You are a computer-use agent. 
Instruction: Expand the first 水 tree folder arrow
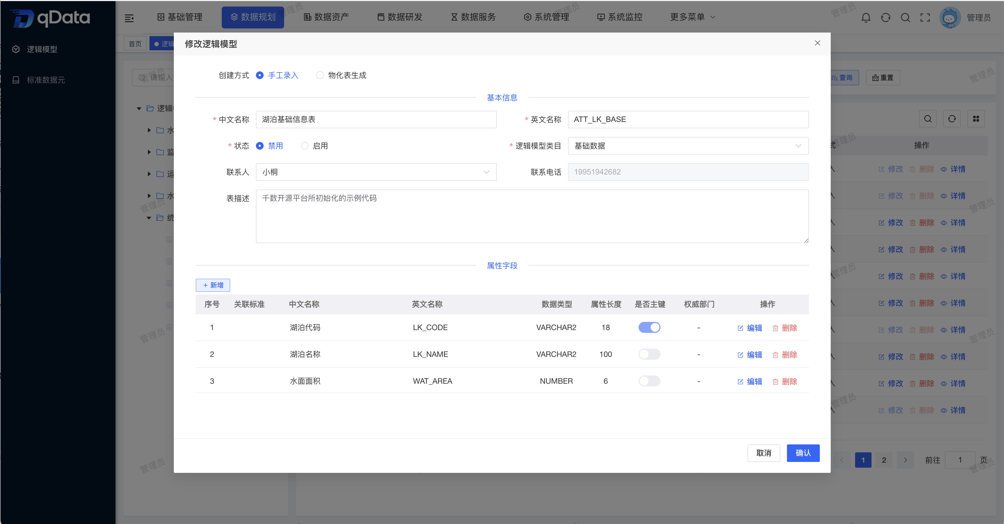click(x=149, y=130)
